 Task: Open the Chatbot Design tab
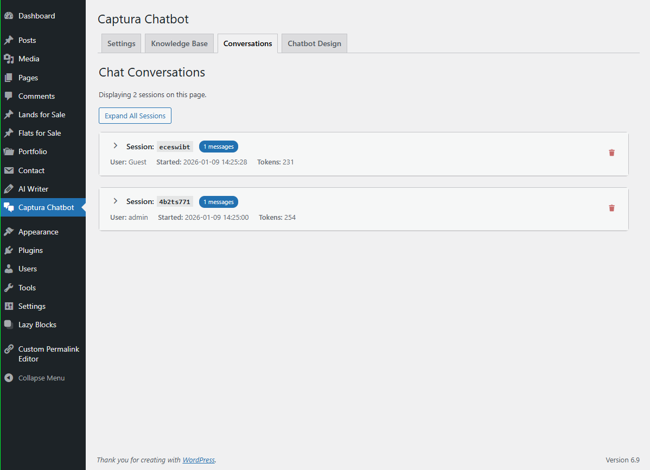tap(314, 43)
